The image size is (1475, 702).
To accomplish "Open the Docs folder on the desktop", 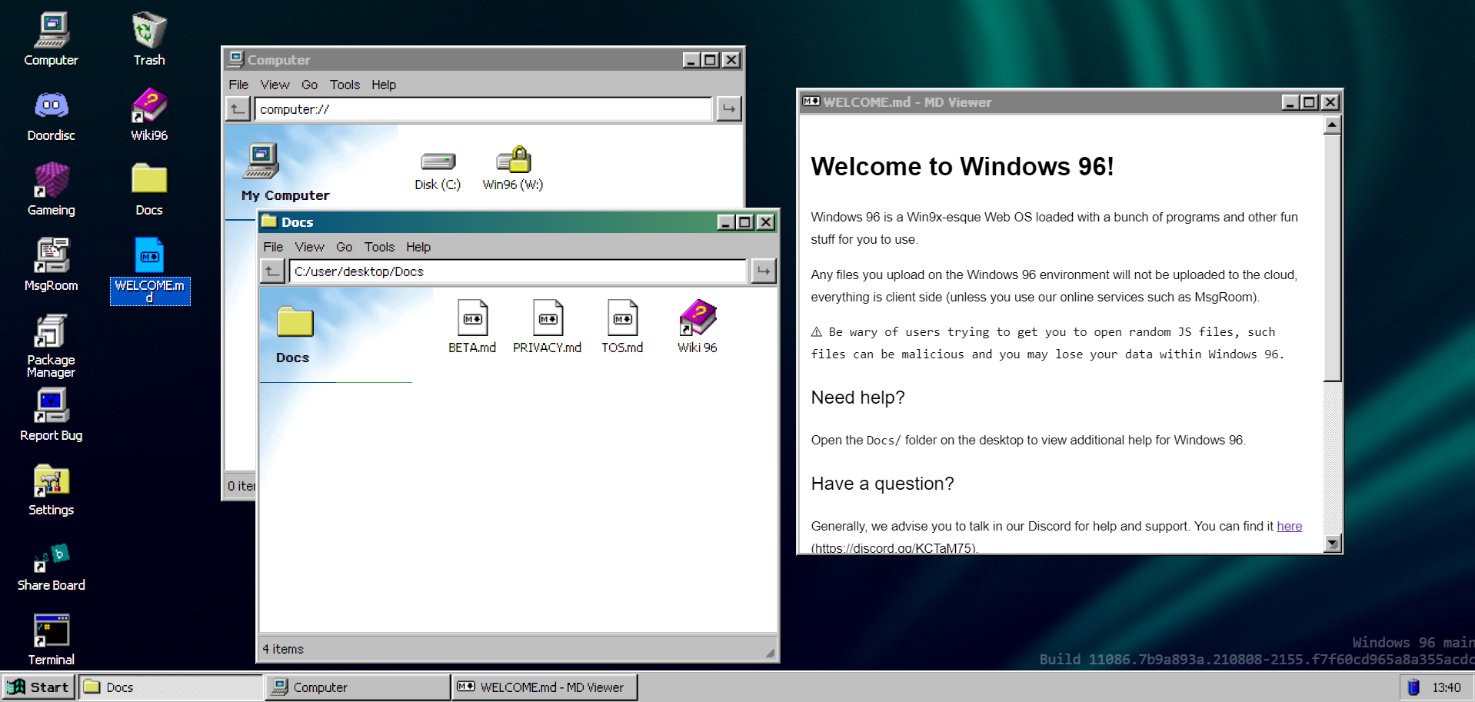I will pos(149,189).
